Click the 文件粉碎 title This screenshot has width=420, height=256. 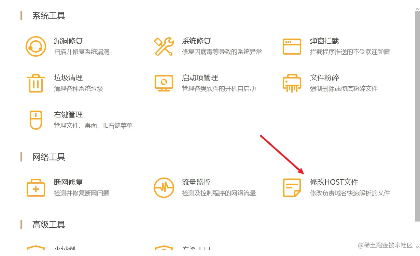[324, 78]
